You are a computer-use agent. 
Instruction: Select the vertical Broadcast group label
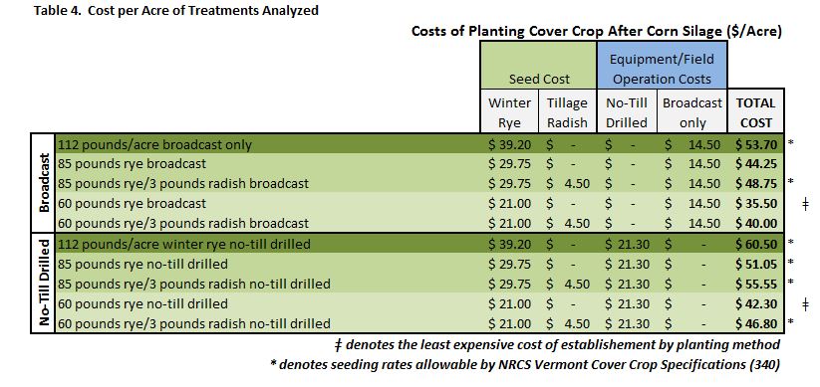pos(43,183)
